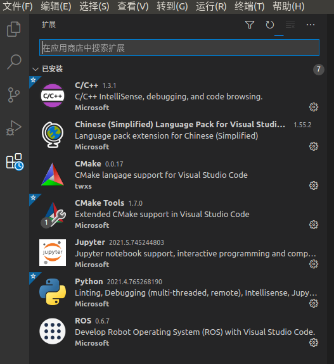Open manage gear for ROS extension
334x364 pixels.
314,342
